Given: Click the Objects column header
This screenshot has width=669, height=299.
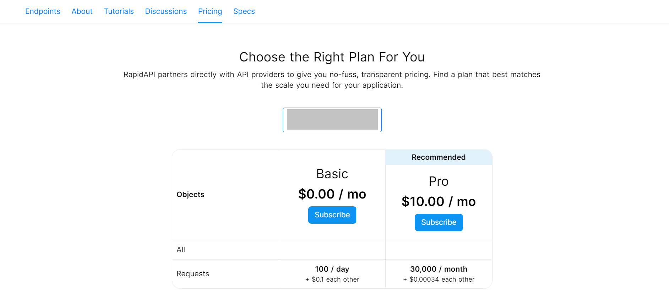Looking at the screenshot, I should tap(190, 195).
